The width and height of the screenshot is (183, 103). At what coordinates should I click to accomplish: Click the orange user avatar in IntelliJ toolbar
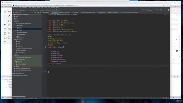(x=168, y=10)
